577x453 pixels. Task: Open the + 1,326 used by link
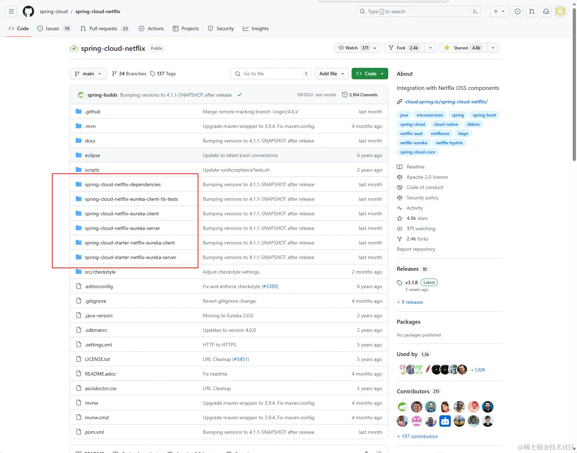478,370
